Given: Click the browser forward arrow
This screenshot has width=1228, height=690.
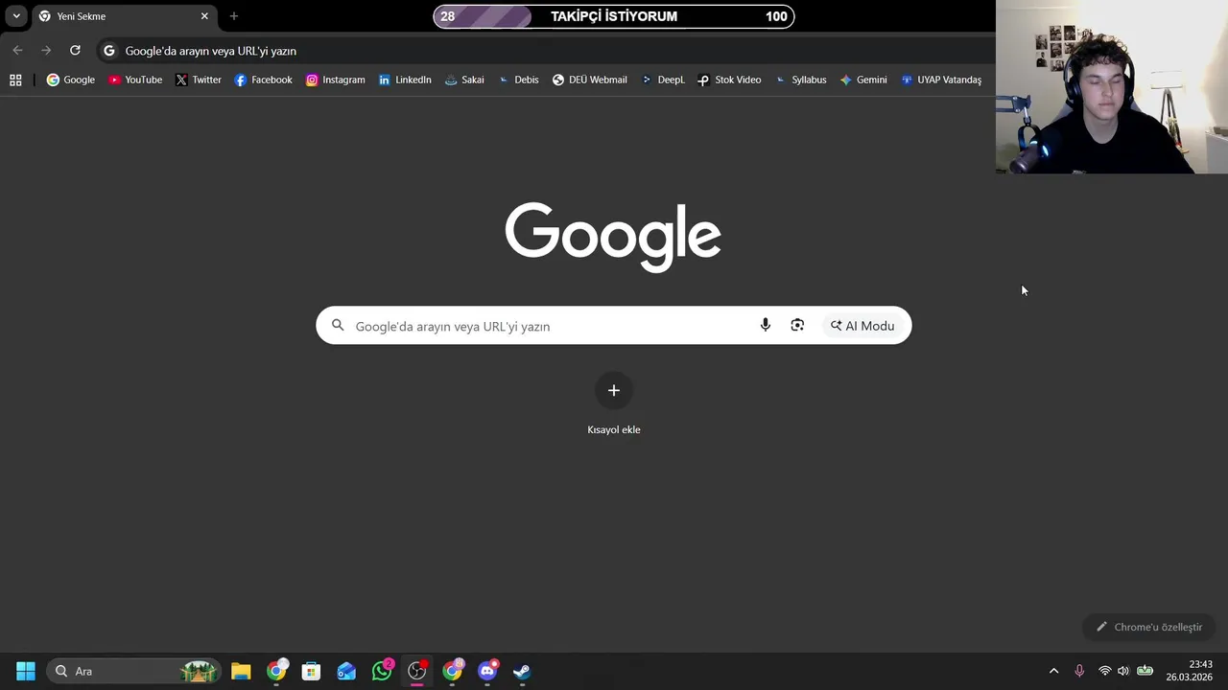Looking at the screenshot, I should point(46,51).
